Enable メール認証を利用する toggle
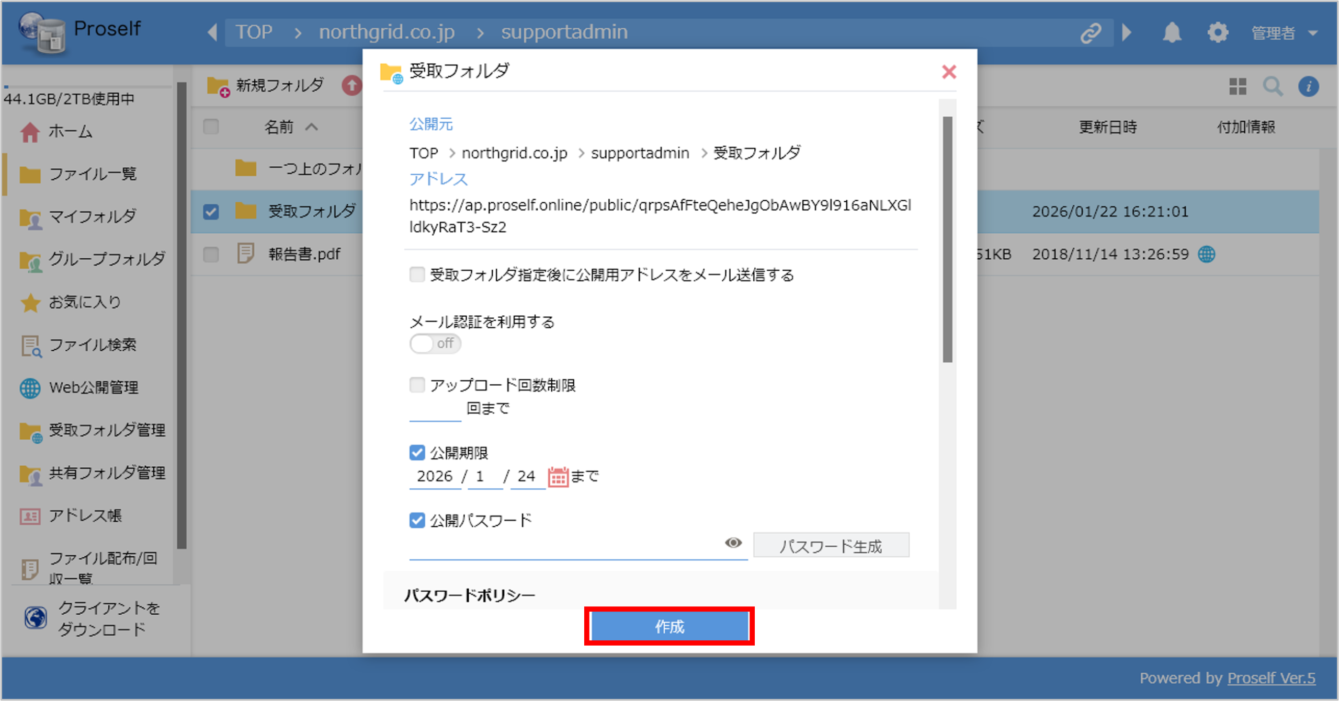Screen dimensions: 1339x701 (x=435, y=343)
